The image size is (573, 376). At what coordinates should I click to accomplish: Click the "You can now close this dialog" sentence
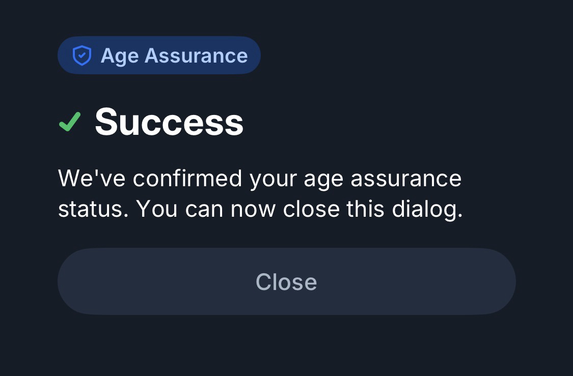tap(299, 209)
